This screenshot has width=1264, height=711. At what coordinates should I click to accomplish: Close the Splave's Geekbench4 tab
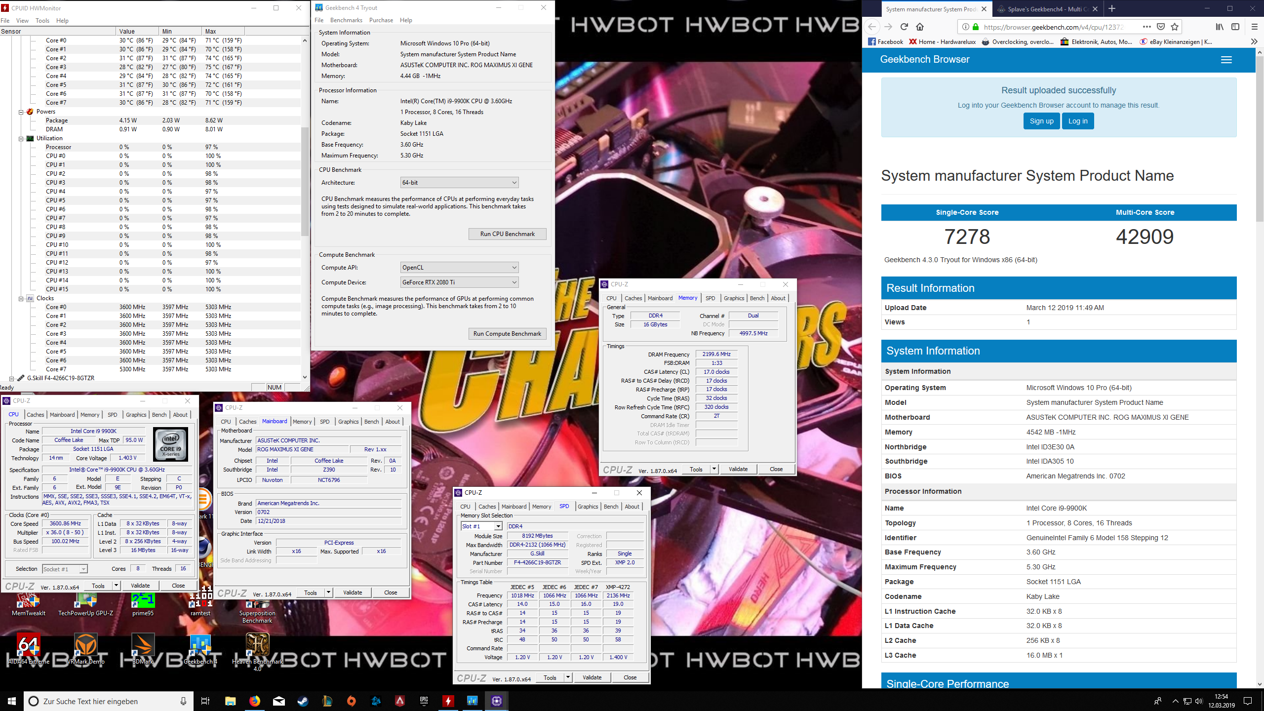click(1095, 9)
